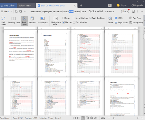Click the status bar reading view icon
145x120 pixels.
click(79, 118)
